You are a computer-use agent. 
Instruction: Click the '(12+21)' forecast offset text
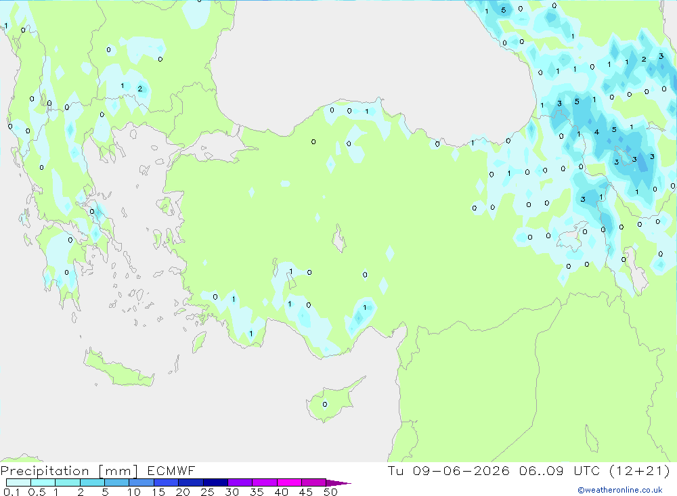(x=640, y=470)
